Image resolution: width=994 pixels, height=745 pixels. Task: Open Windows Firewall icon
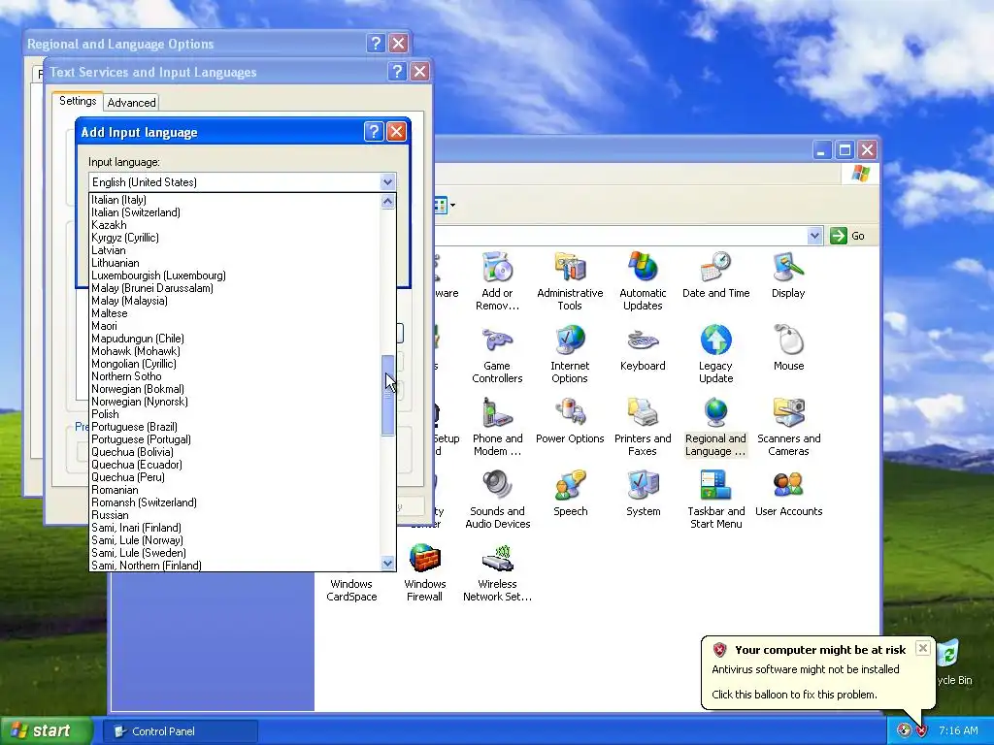click(x=424, y=572)
